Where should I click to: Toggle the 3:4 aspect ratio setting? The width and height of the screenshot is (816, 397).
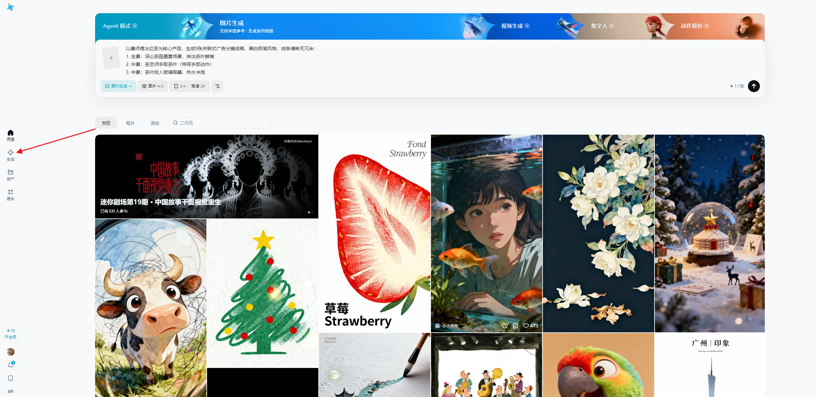180,86
